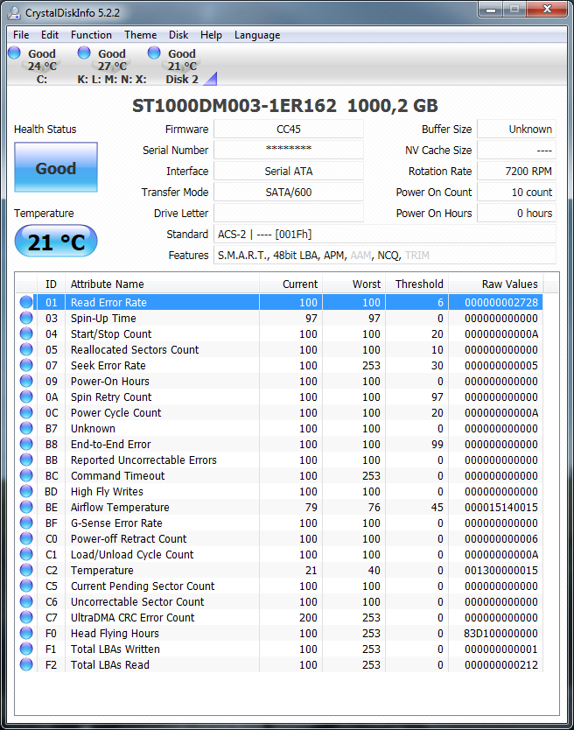Click the status orb beside Command Timeout
Screen dimensions: 574x730
[x=26, y=476]
